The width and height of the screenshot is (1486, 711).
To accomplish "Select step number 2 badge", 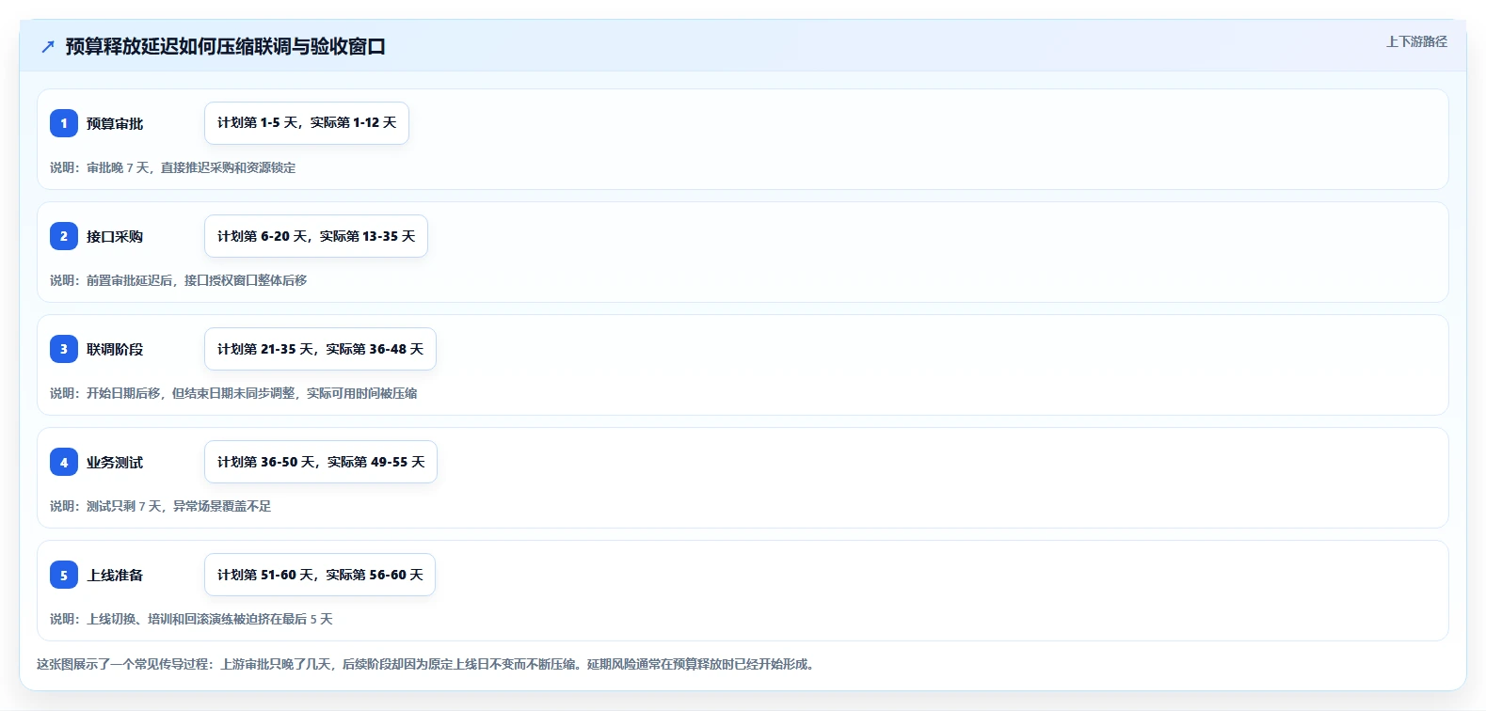I will pos(64,236).
